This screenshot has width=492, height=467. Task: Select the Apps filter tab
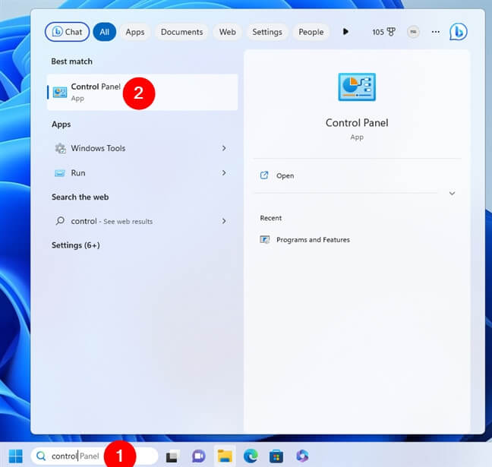[134, 32]
